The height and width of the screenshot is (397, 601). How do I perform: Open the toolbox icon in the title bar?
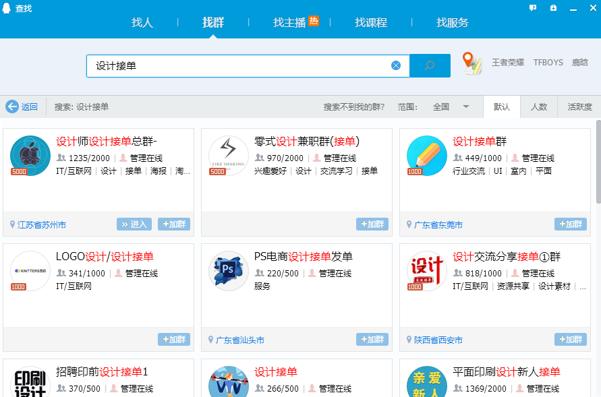coord(553,7)
